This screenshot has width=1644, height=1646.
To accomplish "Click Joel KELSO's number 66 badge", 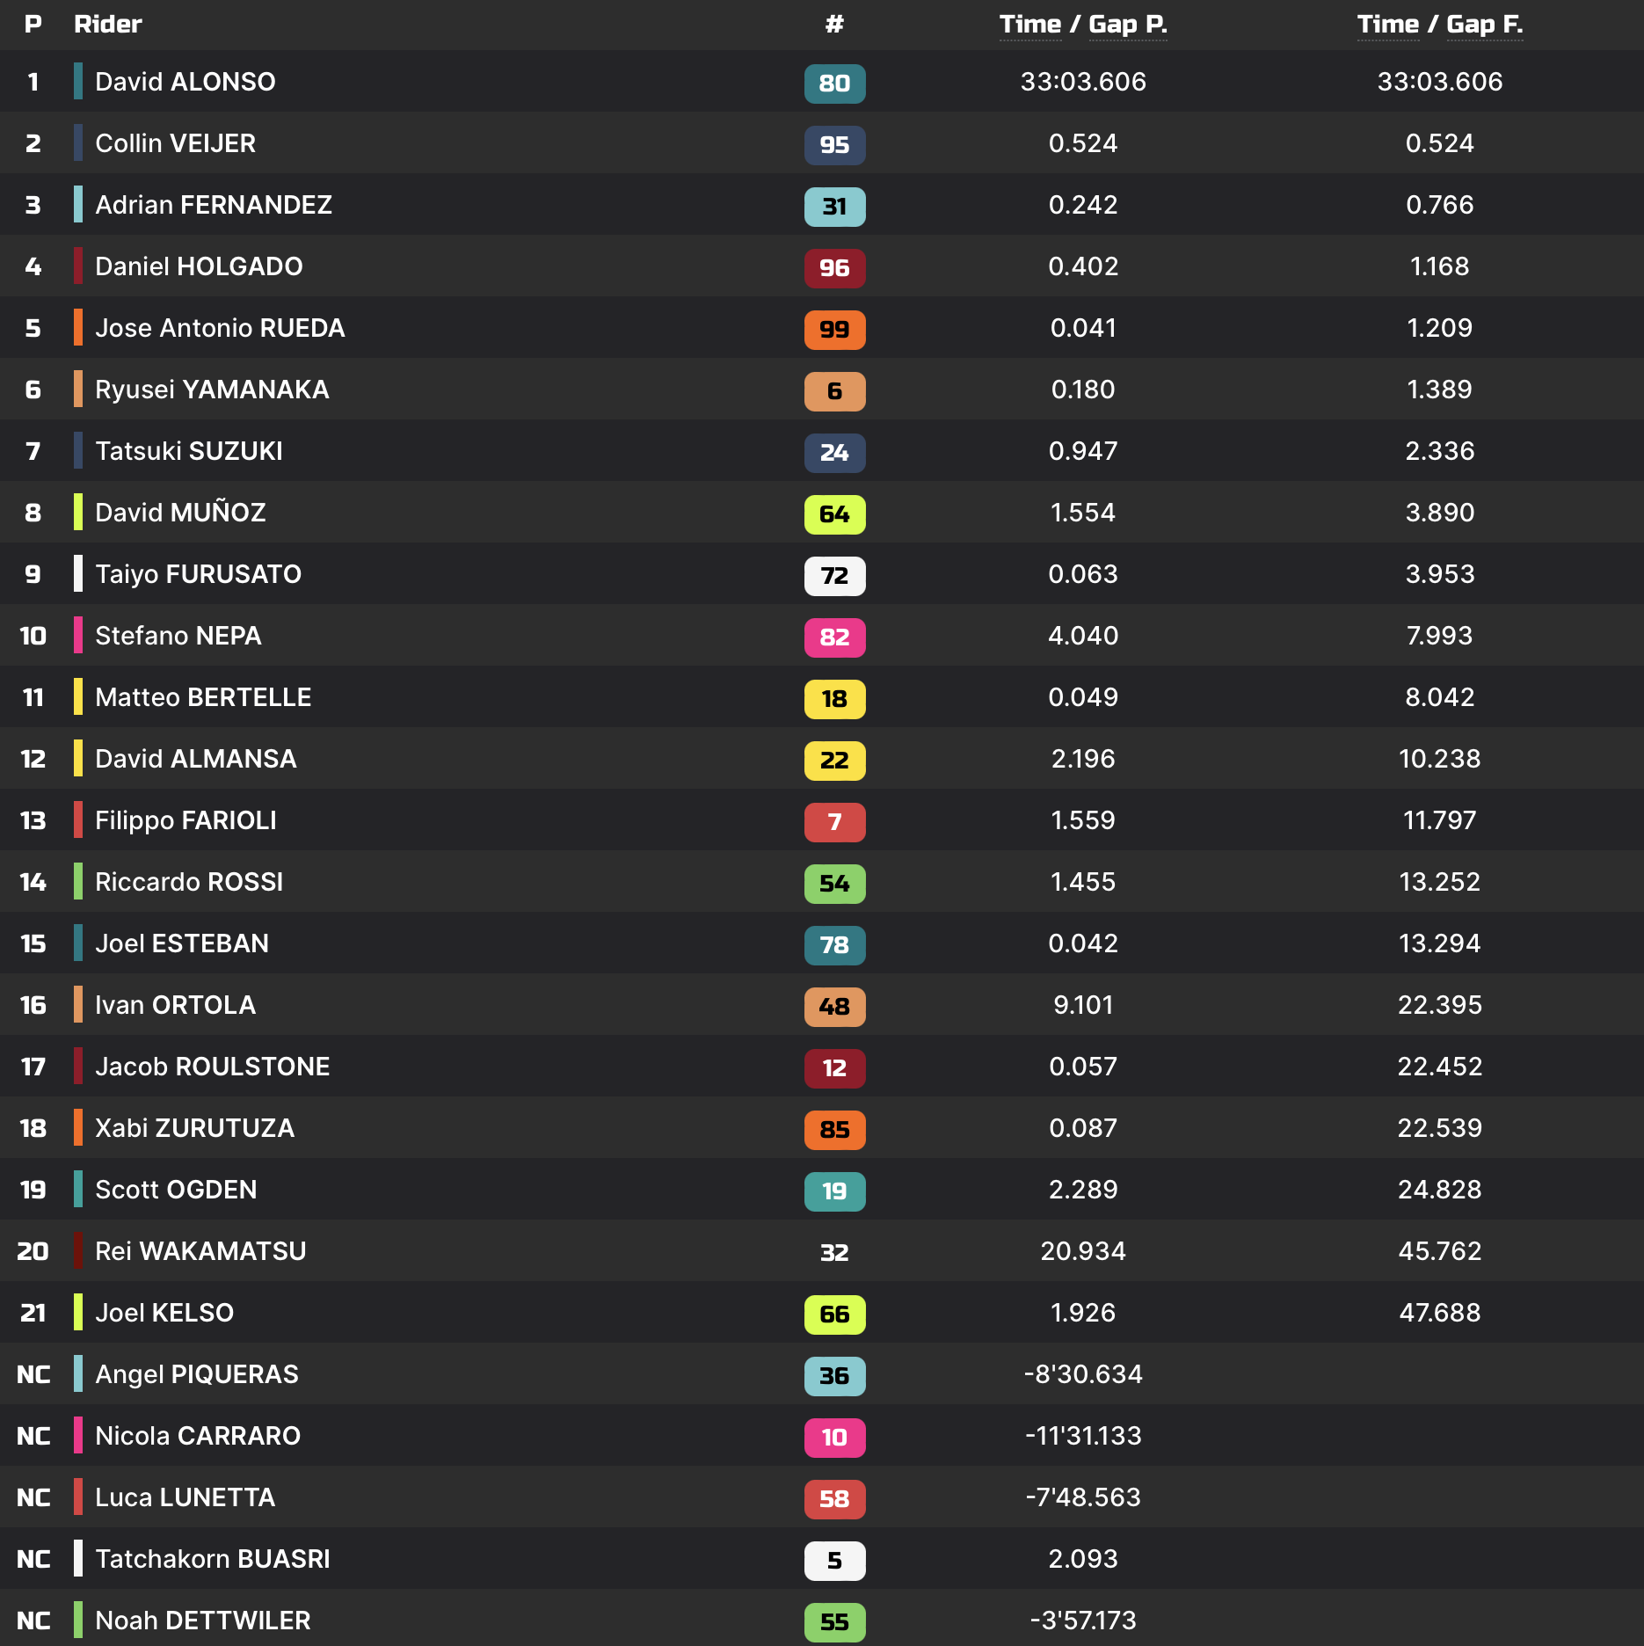I will click(834, 1315).
